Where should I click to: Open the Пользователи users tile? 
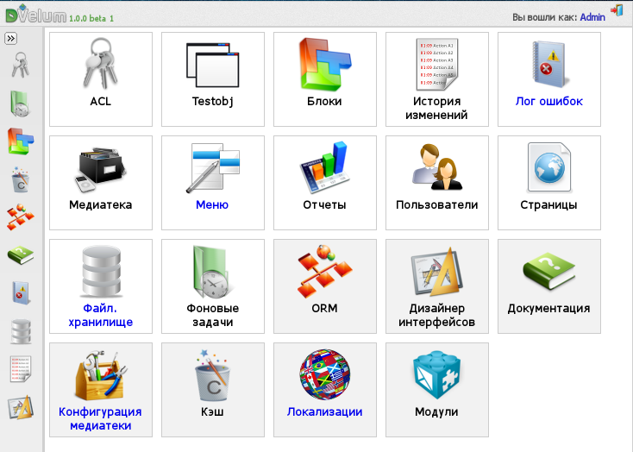point(437,183)
